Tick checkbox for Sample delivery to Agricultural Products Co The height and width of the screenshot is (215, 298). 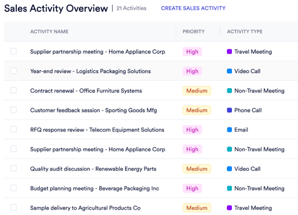tap(13, 207)
